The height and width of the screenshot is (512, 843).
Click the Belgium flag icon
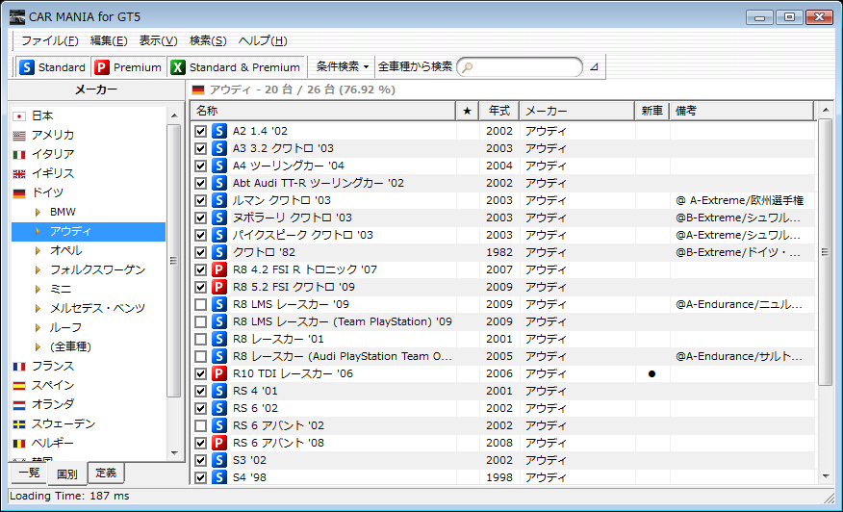click(19, 443)
